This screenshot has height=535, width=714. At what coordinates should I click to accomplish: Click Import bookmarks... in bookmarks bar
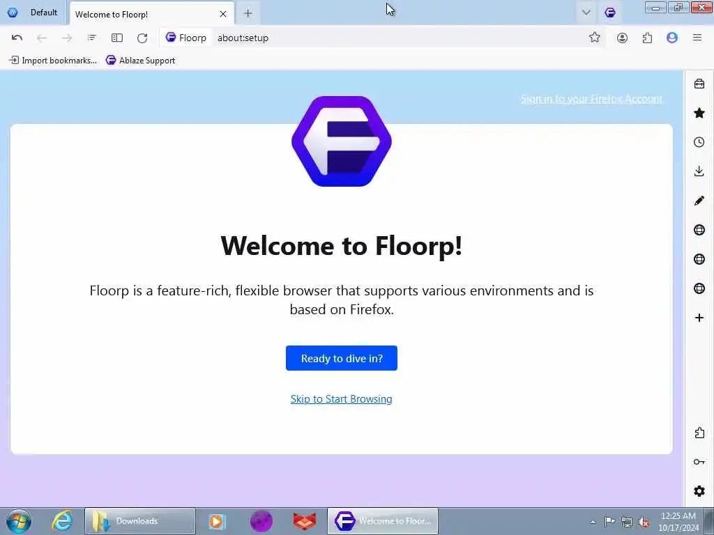pyautogui.click(x=53, y=61)
